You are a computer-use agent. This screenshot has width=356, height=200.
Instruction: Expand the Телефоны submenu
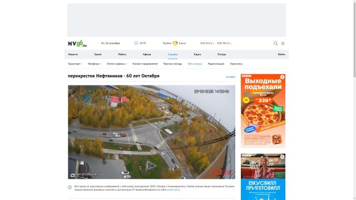coord(94,64)
